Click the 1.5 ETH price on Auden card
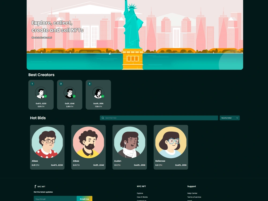Viewport: 268px width, 201px height. coord(117,165)
